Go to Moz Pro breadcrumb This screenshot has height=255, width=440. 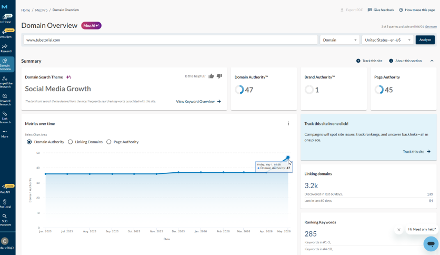[41, 10]
